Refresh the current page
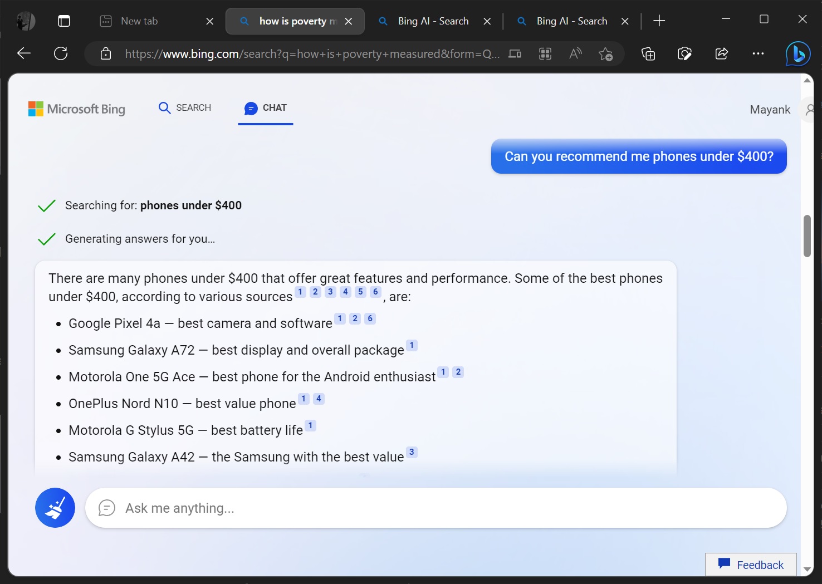 61,53
